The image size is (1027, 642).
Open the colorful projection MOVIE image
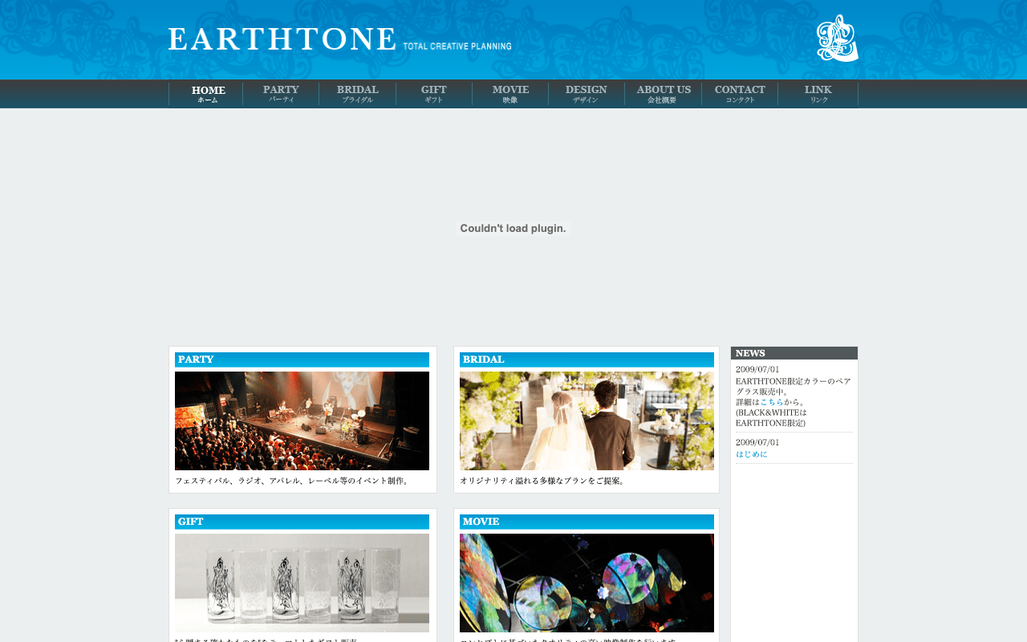pyautogui.click(x=587, y=583)
